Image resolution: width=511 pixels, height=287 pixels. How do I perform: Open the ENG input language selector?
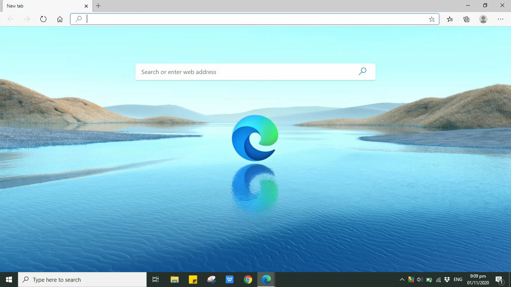[458, 280]
